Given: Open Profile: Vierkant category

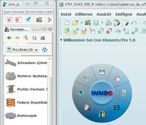Looking at the screenshot, I should tap(26, 89).
